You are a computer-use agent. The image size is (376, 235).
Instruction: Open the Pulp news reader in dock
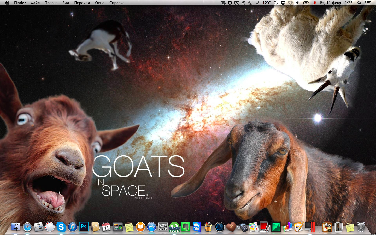coord(38,227)
